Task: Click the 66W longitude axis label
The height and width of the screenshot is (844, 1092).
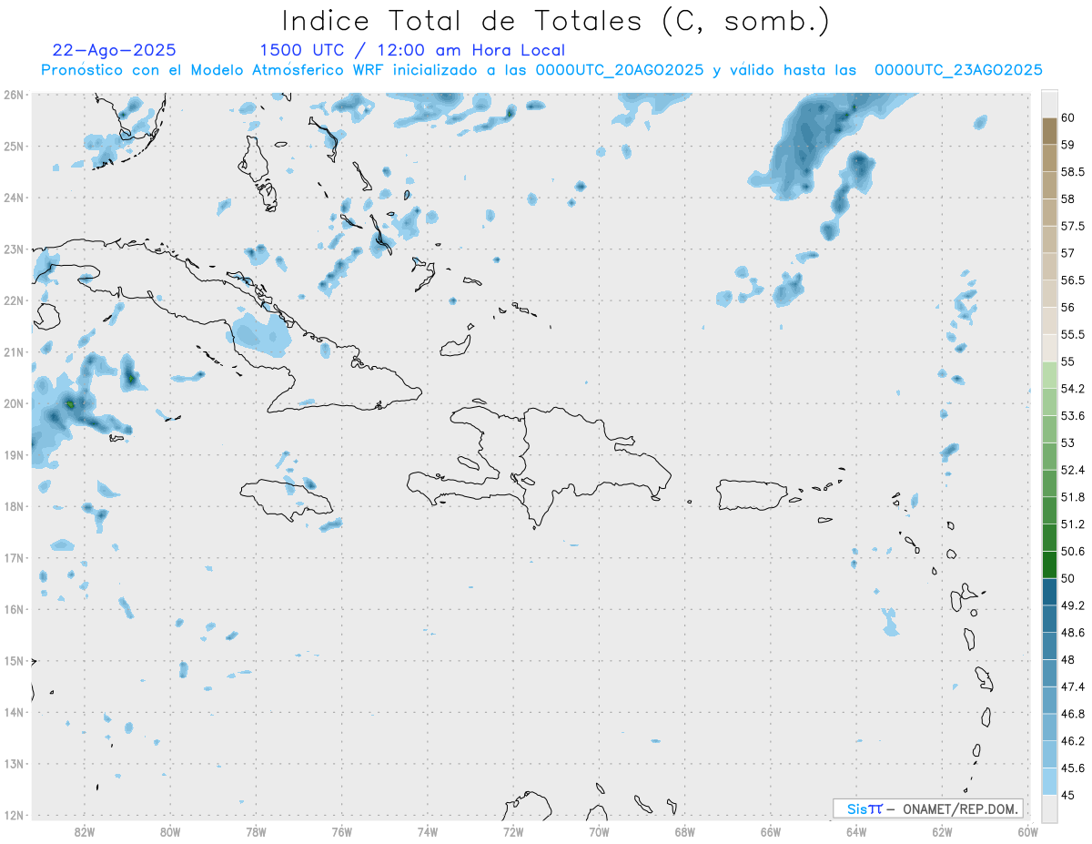Action: click(771, 831)
